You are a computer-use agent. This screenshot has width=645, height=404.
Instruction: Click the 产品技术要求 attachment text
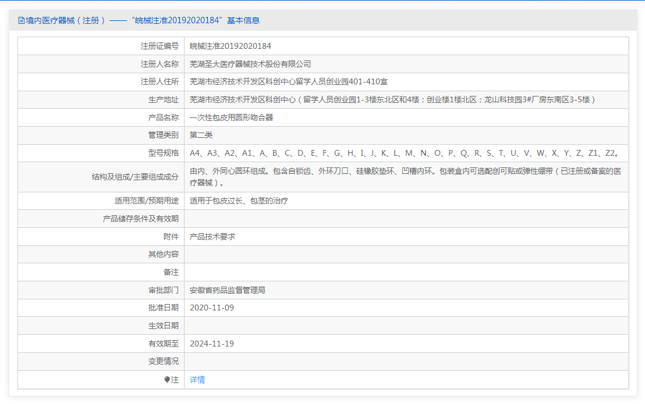pyautogui.click(x=212, y=237)
